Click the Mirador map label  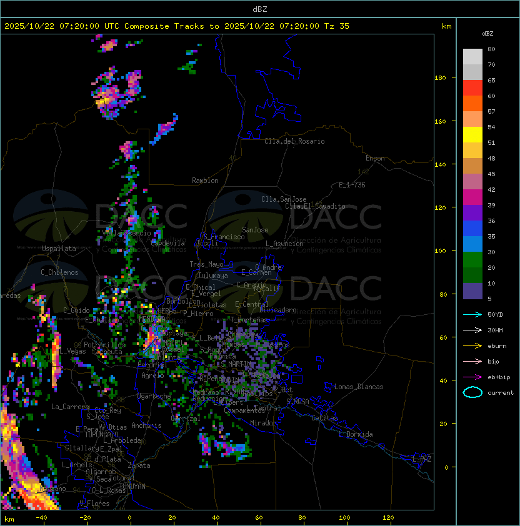pyautogui.click(x=263, y=423)
